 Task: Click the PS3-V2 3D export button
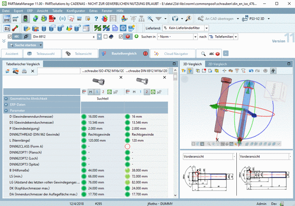pos(253,18)
